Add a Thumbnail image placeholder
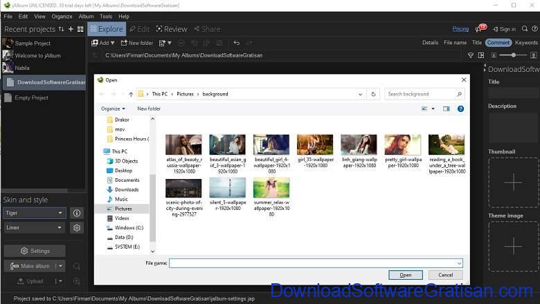The width and height of the screenshot is (540, 304). pyautogui.click(x=513, y=182)
